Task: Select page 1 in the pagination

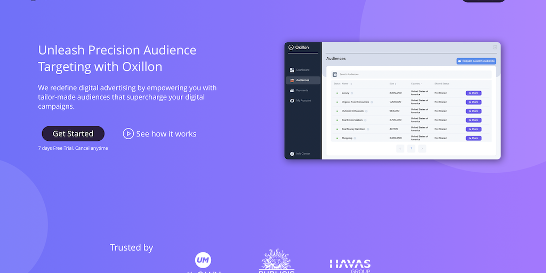Action: (411, 149)
